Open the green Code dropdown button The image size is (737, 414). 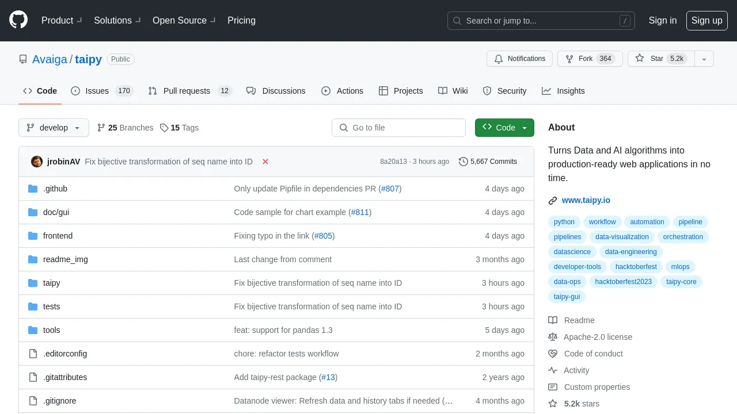[504, 128]
